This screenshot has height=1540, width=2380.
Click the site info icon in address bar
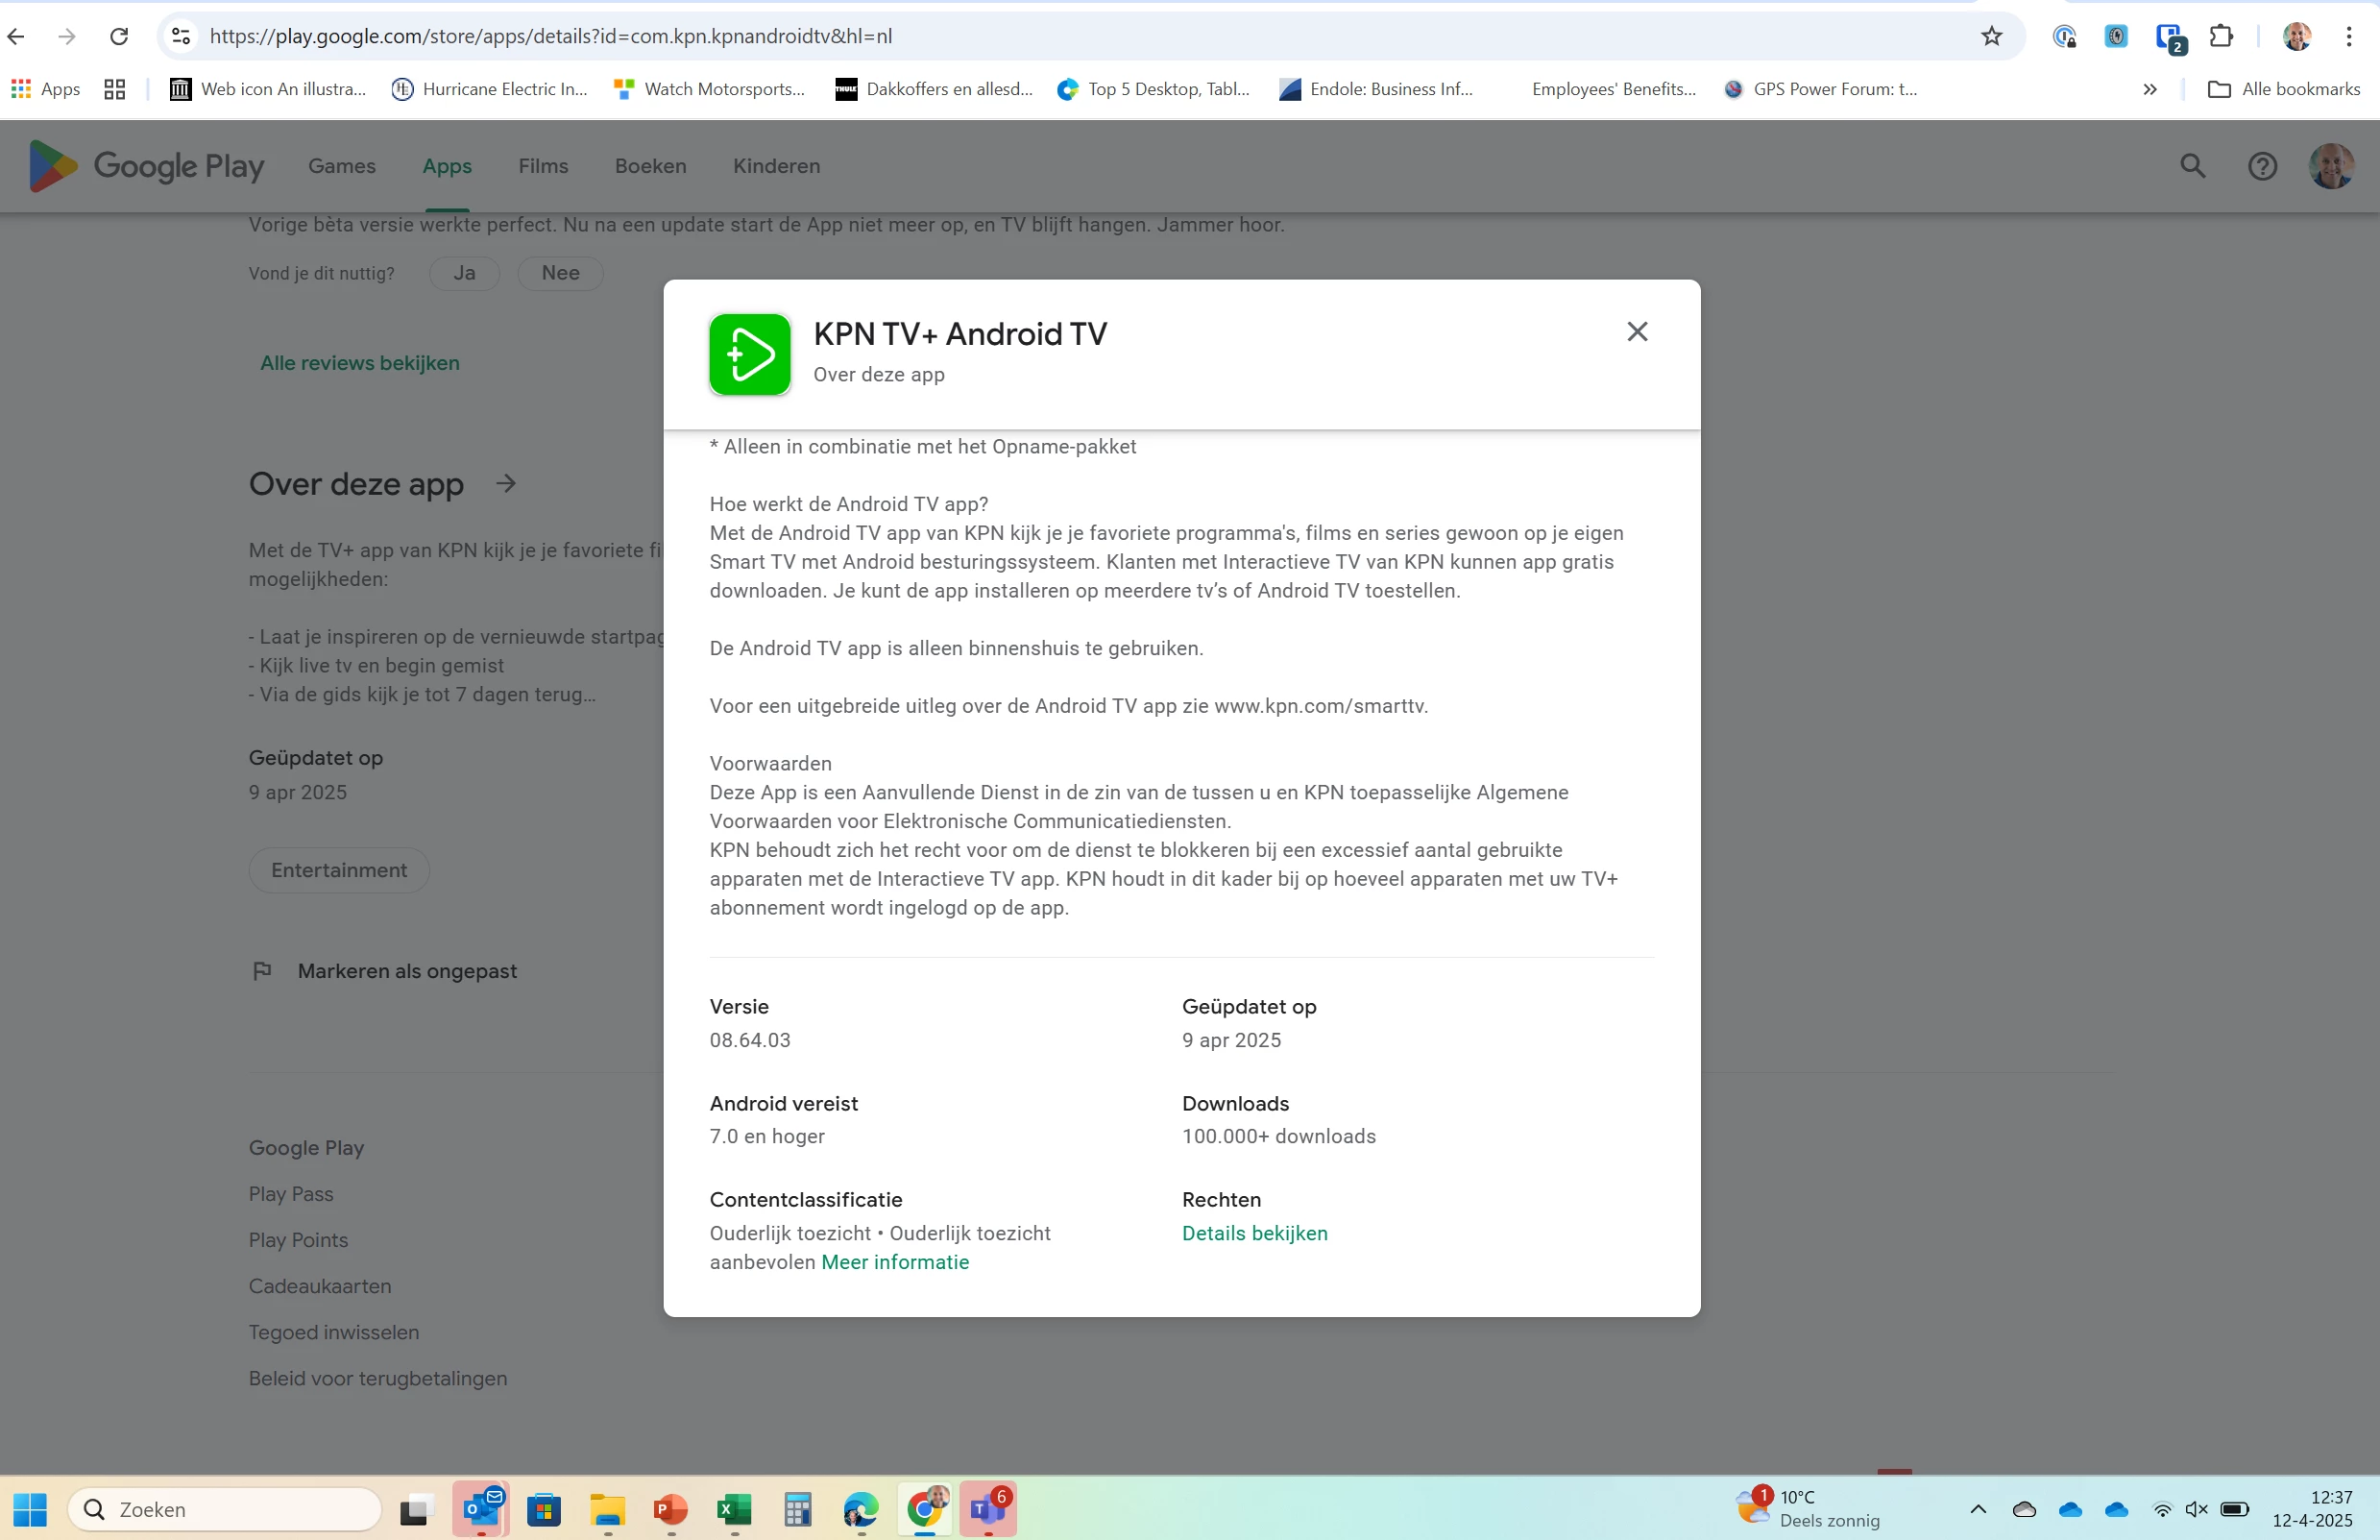tap(181, 37)
